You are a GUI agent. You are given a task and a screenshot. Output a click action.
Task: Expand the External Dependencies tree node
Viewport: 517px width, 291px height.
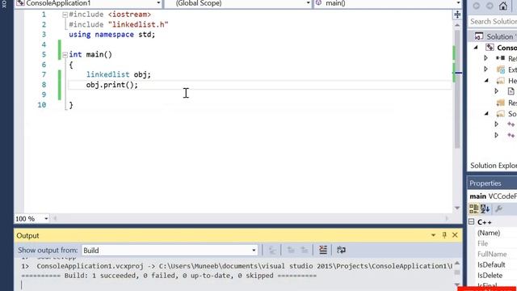(x=485, y=70)
